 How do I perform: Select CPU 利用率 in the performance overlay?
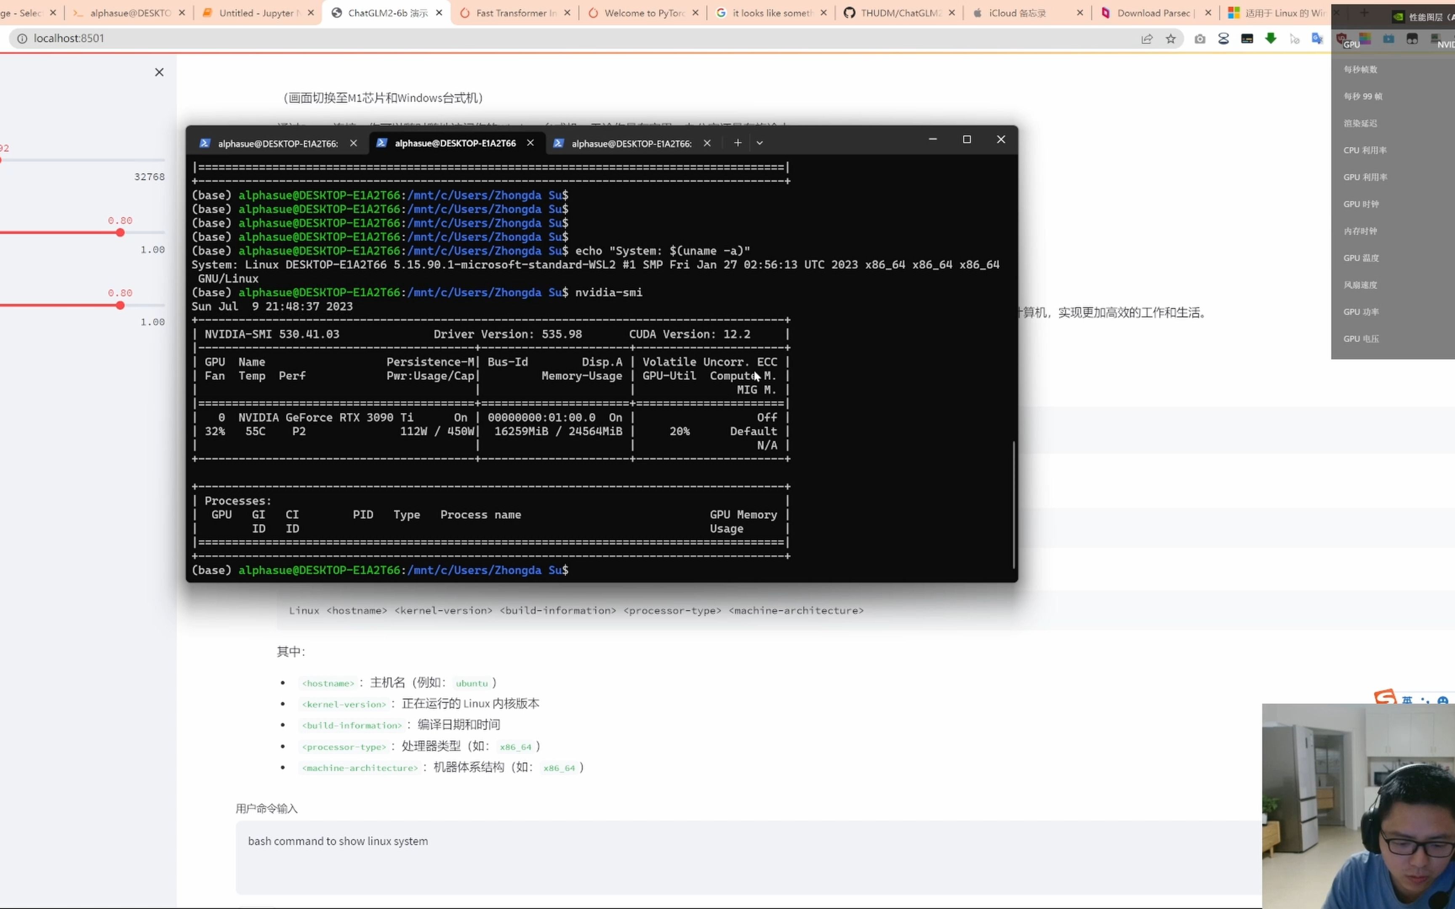(1365, 150)
